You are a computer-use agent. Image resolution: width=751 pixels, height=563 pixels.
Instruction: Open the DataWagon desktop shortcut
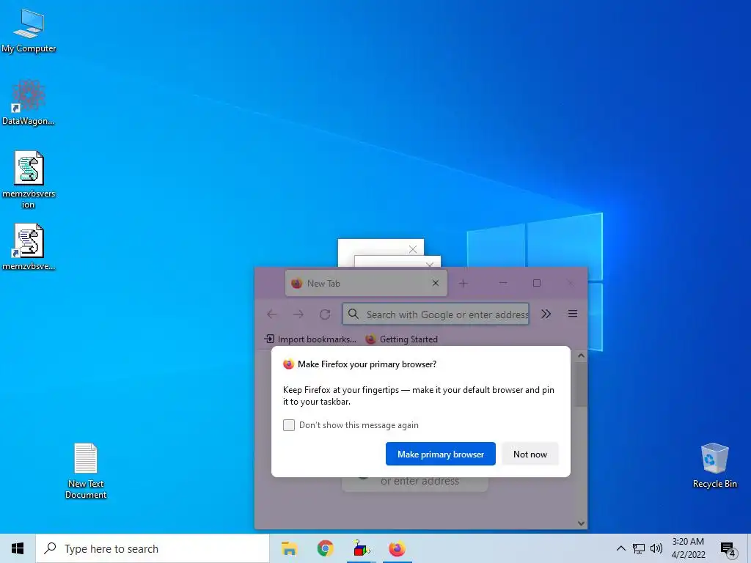[29, 103]
